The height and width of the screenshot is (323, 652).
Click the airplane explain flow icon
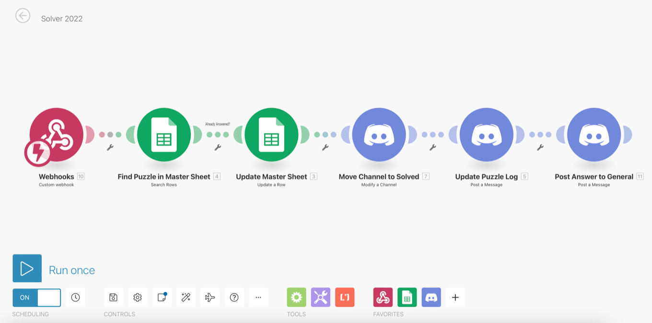(210, 298)
